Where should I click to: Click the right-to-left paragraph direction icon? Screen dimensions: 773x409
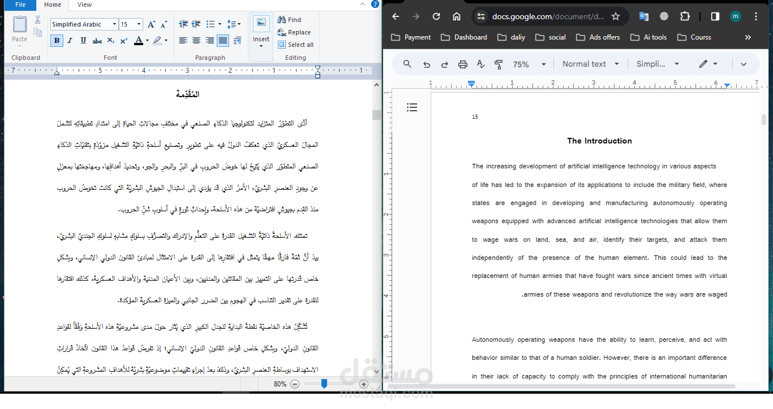[x=237, y=41]
